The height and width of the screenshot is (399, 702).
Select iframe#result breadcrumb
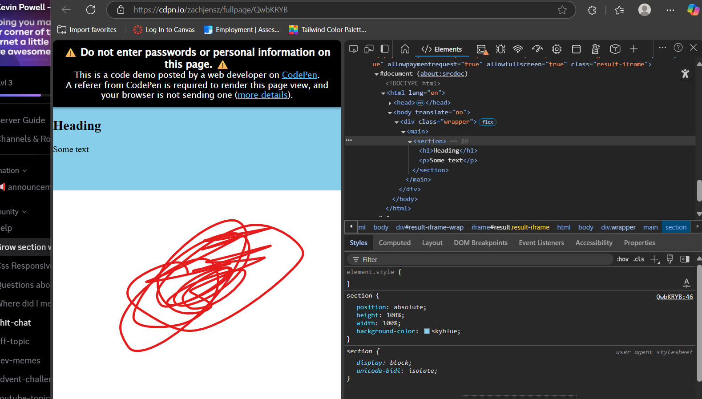click(510, 227)
